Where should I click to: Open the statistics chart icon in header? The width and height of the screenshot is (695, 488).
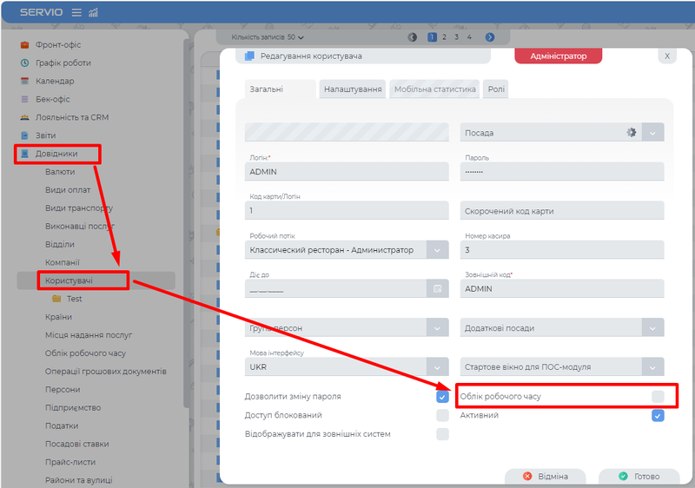pos(94,12)
